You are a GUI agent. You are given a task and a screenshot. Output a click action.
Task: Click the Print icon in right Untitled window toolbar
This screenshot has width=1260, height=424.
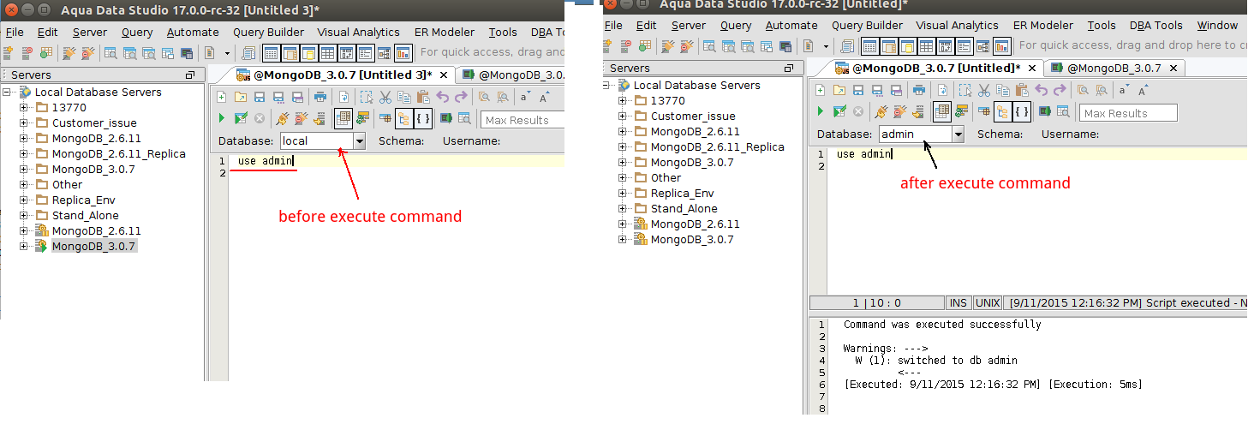(919, 90)
